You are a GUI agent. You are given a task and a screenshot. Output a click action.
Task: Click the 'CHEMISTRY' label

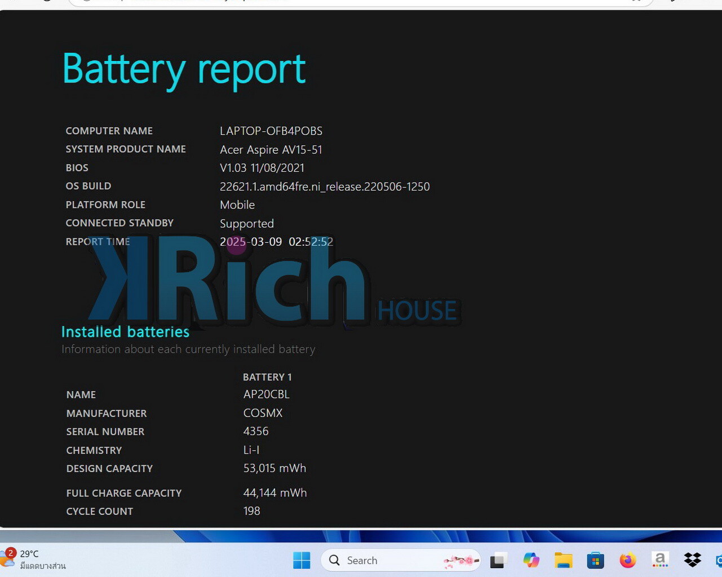(x=94, y=450)
